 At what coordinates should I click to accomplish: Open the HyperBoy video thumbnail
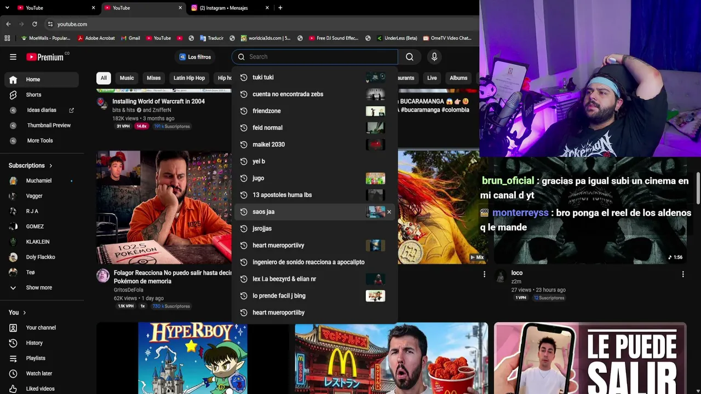193,358
